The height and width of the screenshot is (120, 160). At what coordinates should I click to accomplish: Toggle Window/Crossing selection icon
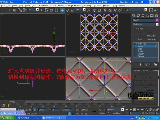pyautogui.click(x=56, y=10)
